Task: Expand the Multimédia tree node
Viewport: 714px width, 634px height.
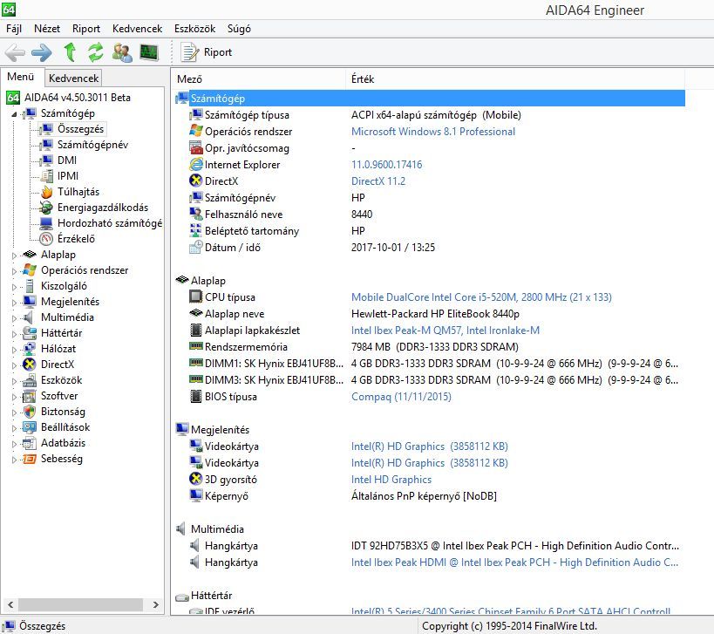Action: (x=14, y=318)
